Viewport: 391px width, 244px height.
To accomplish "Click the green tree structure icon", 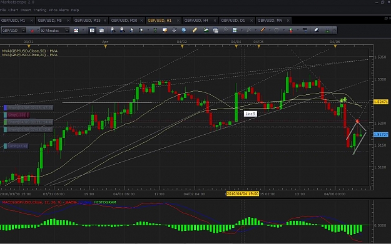I will click(x=327, y=31).
